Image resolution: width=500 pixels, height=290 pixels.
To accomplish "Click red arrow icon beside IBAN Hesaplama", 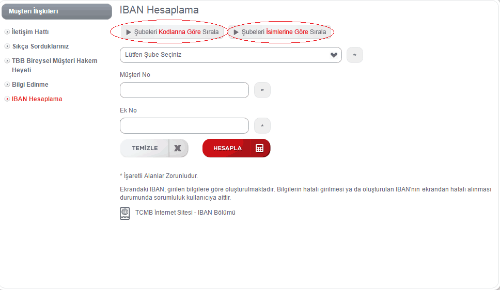I will point(7,99).
